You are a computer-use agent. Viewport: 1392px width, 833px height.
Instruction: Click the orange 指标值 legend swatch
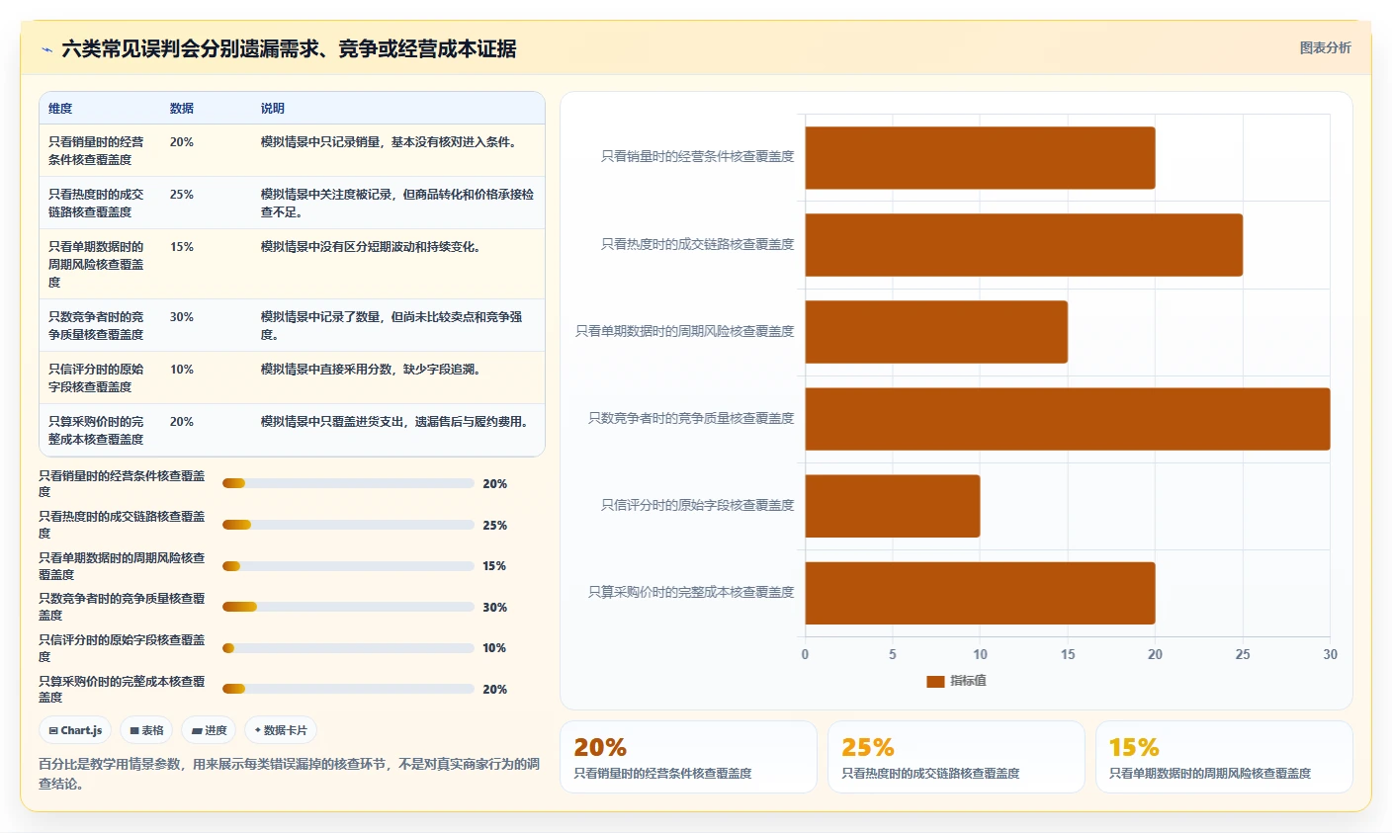(935, 681)
